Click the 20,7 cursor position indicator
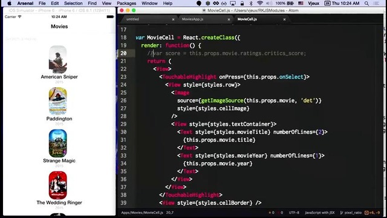 tap(170, 213)
